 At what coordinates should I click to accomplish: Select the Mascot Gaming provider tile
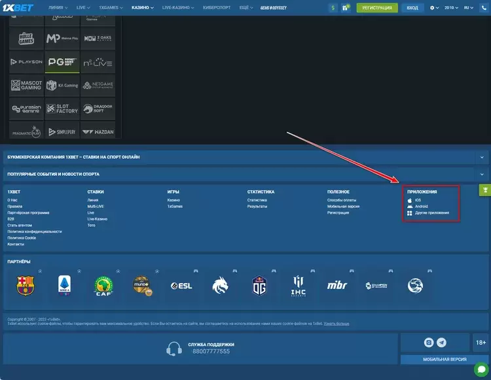[x=26, y=85]
